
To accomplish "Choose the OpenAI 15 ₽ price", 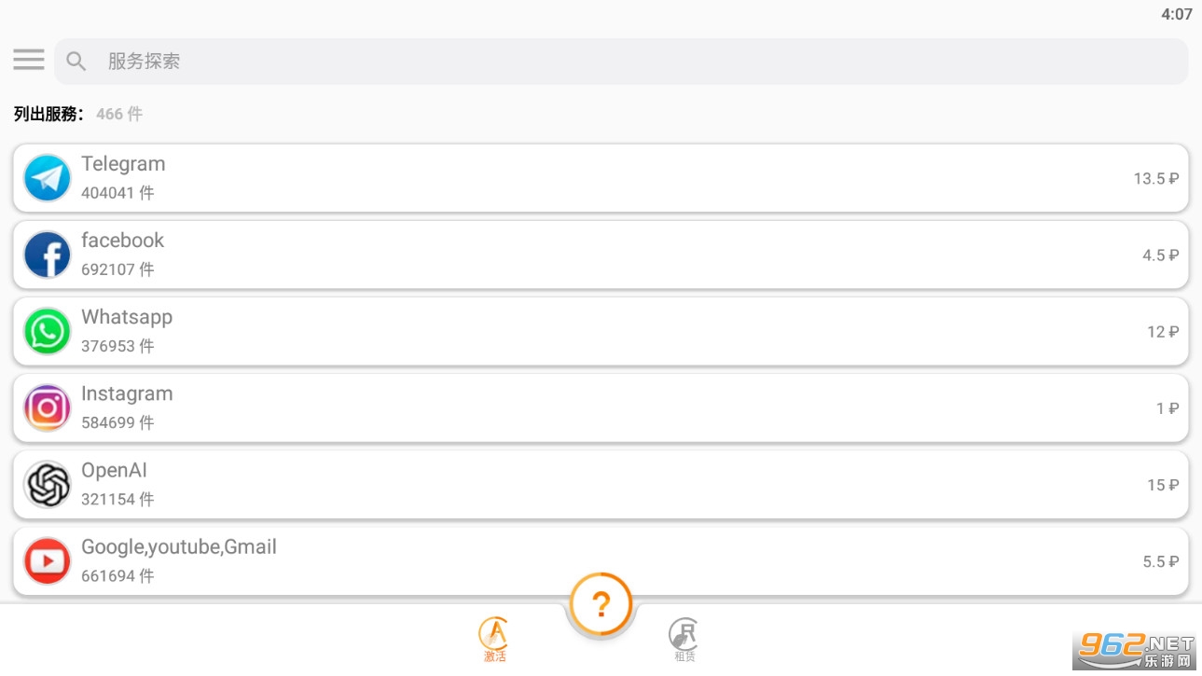I will [1163, 485].
